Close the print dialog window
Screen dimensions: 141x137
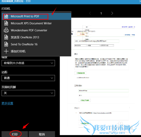pos(140,1)
